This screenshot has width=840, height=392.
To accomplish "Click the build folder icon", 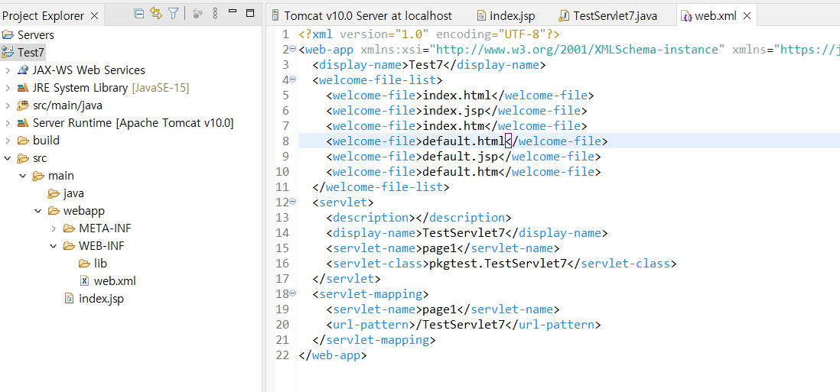I will pyautogui.click(x=22, y=141).
